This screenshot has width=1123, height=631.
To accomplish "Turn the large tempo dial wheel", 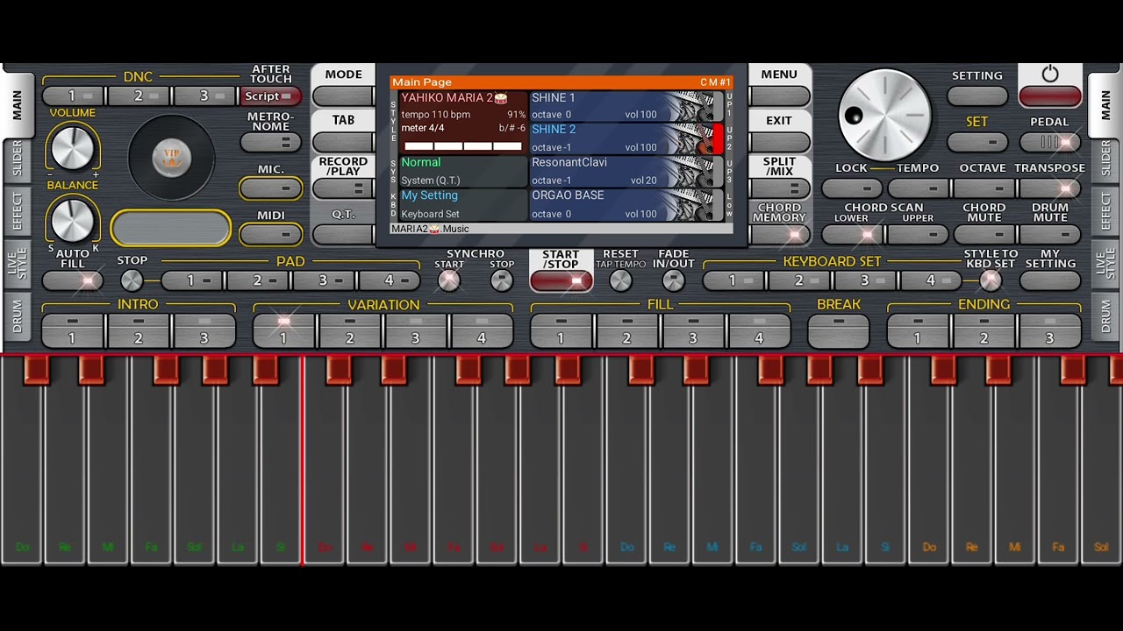I will (x=884, y=116).
